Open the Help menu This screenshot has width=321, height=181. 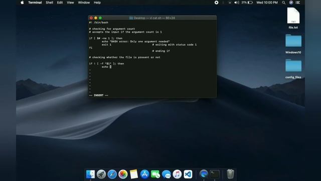pos(97,3)
